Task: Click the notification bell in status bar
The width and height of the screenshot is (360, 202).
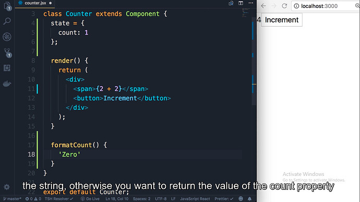Action: pos(249,199)
